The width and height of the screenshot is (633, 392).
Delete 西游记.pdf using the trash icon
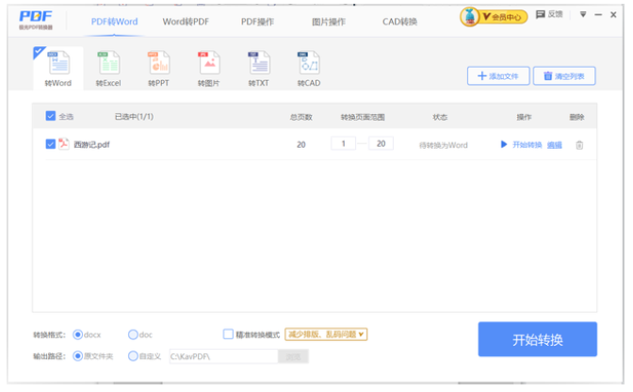tap(579, 144)
